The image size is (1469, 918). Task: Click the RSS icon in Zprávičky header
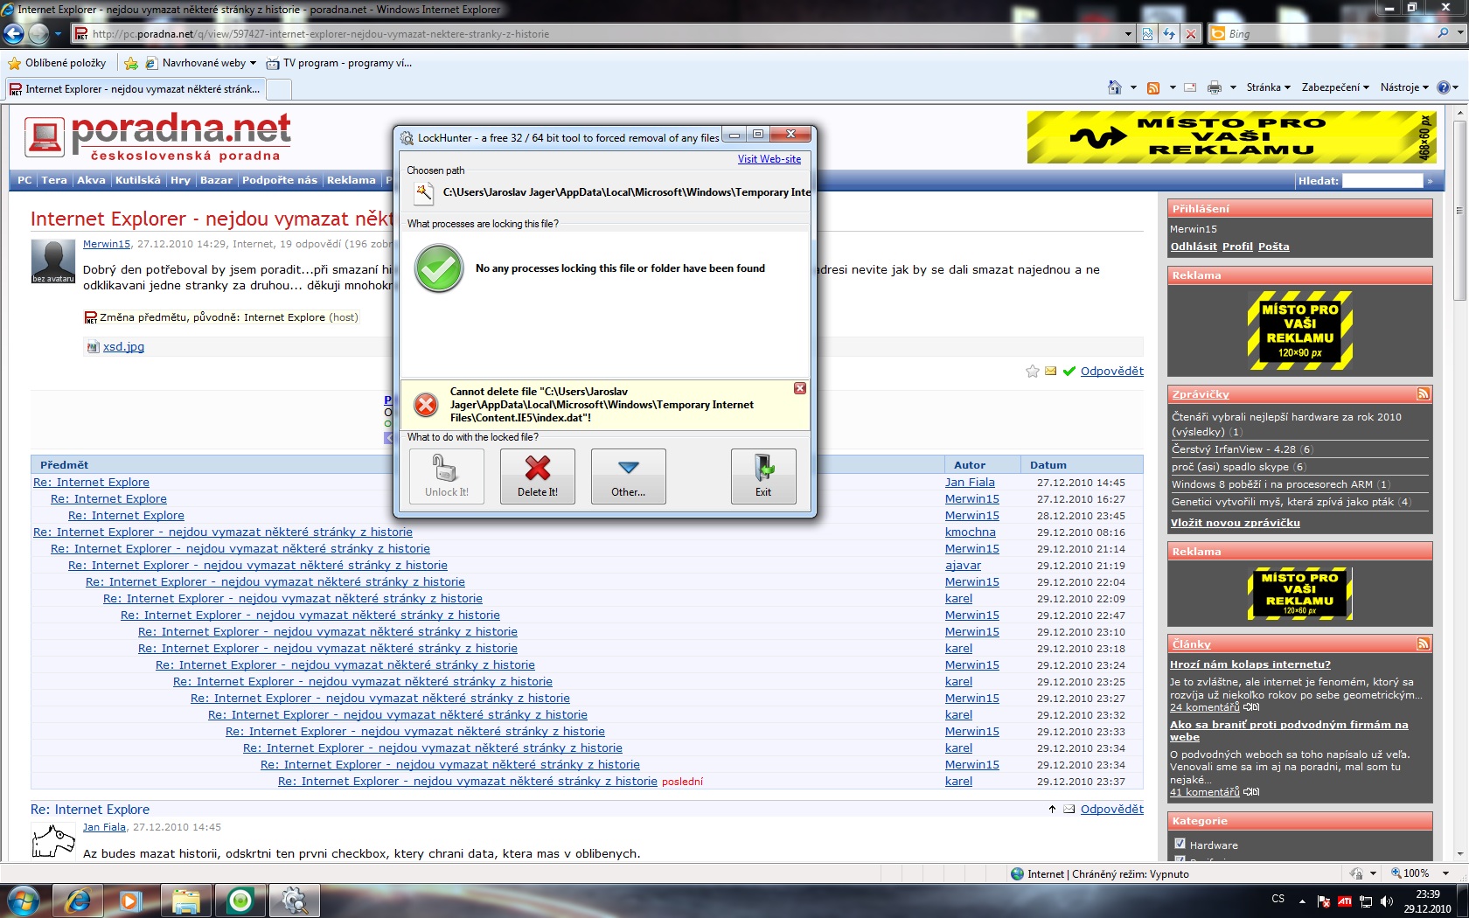1424,394
